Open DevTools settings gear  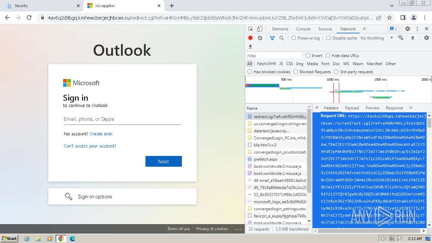[408, 29]
